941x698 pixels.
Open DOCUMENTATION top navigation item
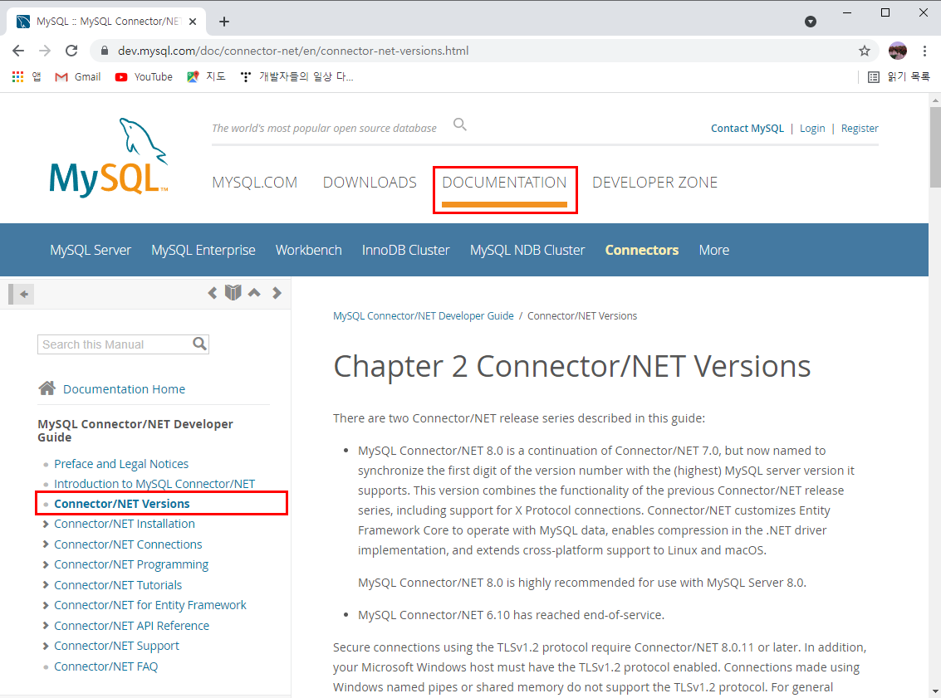tap(504, 183)
